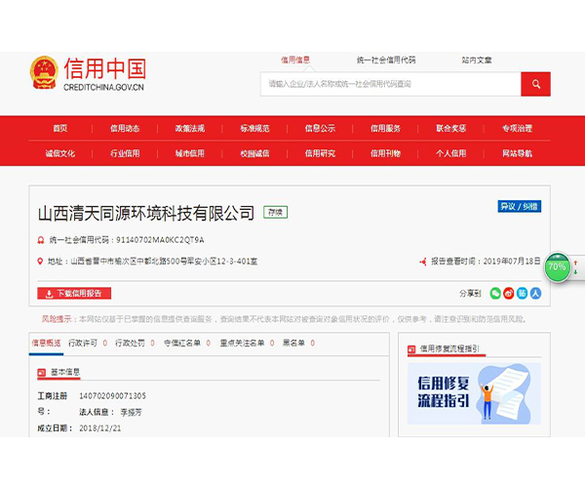Open the 信用刊物 navigation item
This screenshot has width=585, height=488.
[x=385, y=153]
